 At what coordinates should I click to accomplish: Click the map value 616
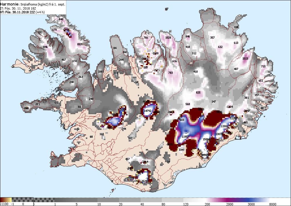175,61
